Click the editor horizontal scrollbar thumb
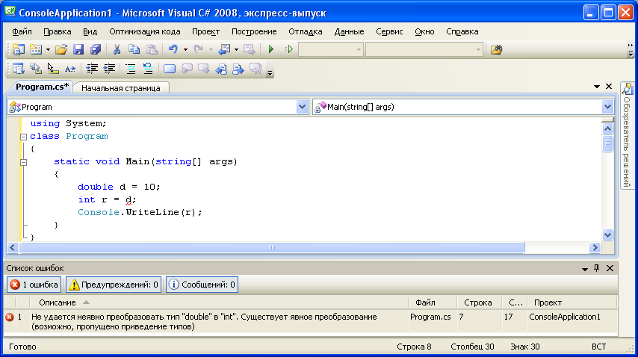The image size is (638, 357). [272, 247]
